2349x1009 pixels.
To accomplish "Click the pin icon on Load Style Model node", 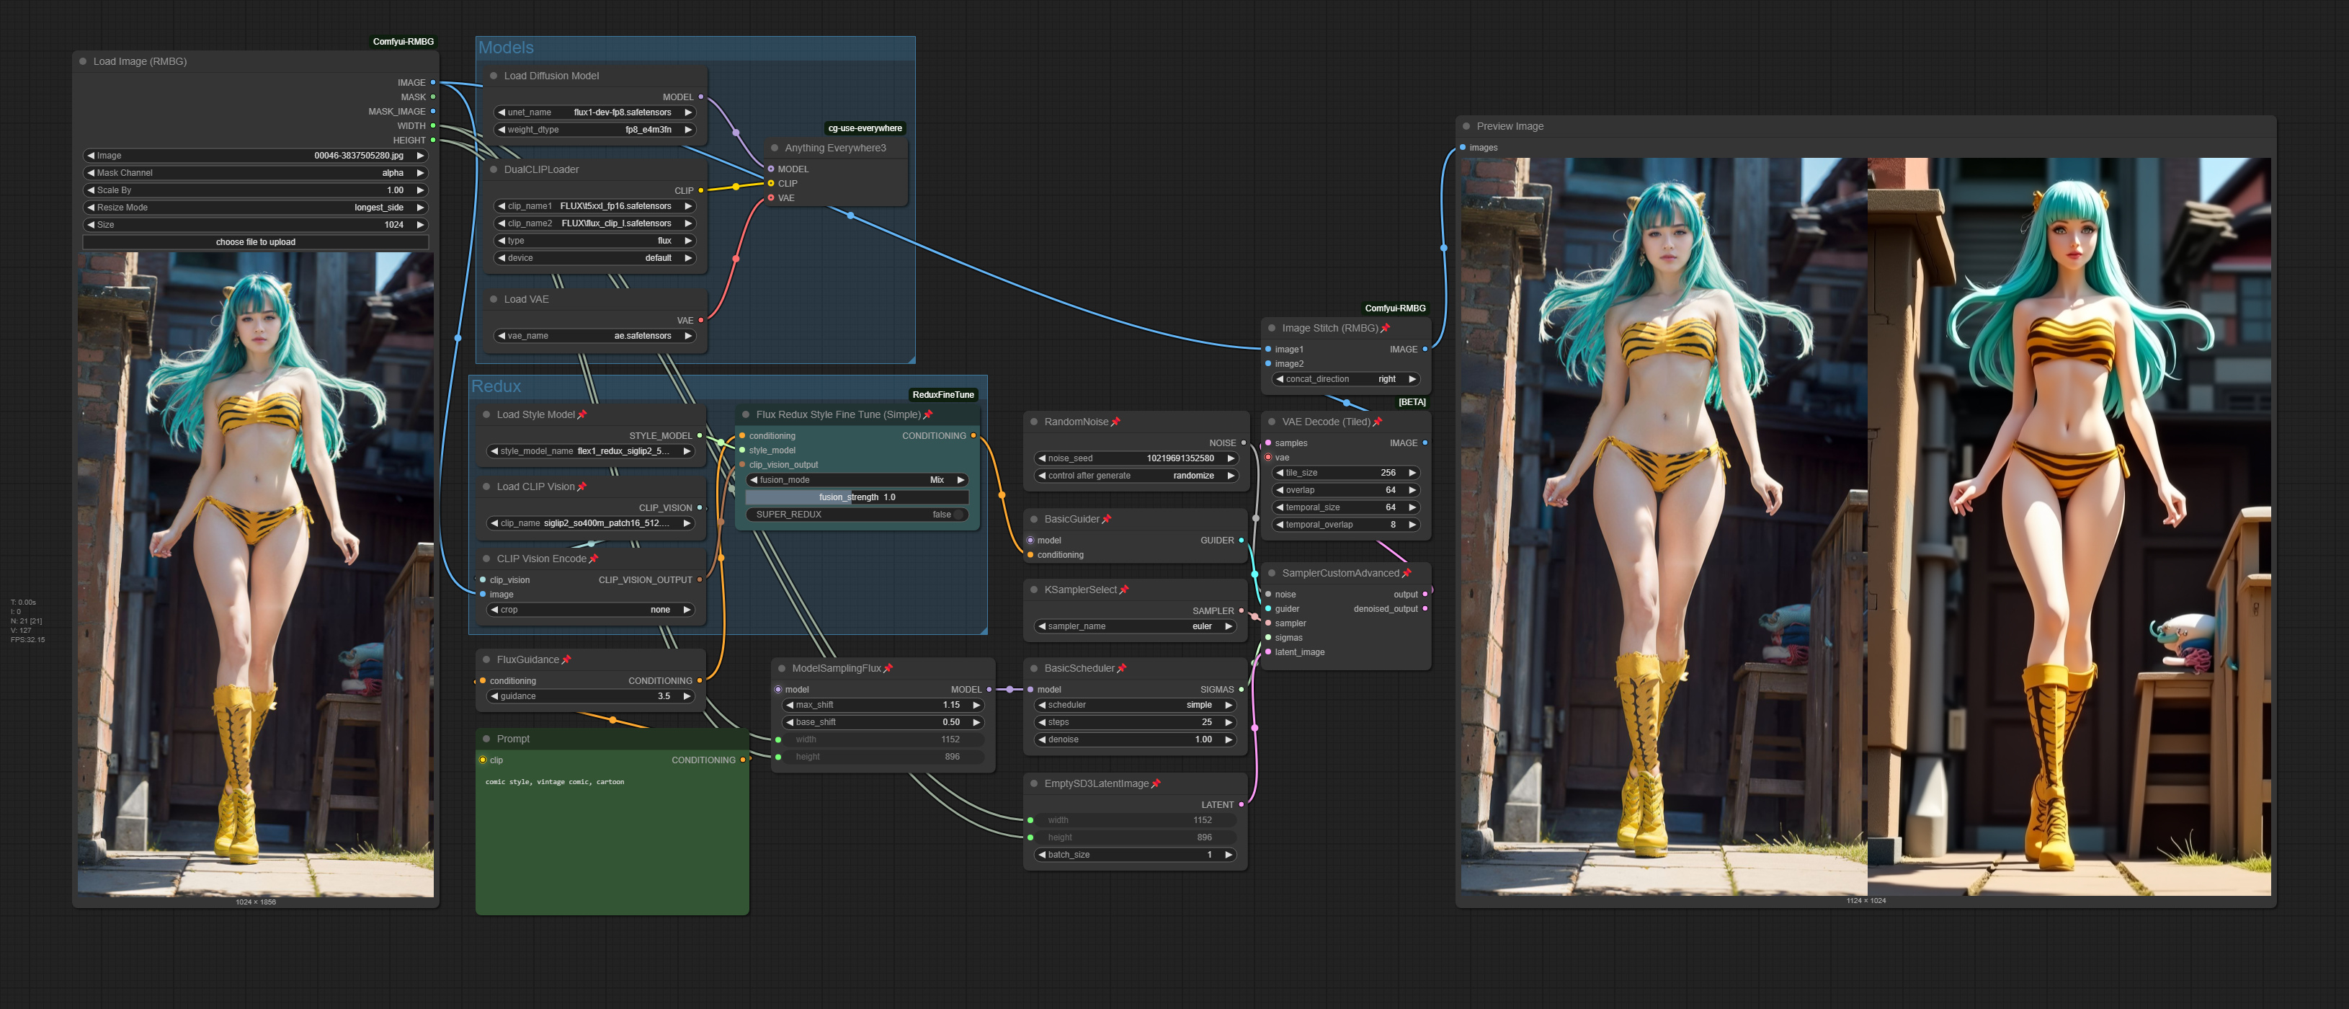I will point(583,414).
